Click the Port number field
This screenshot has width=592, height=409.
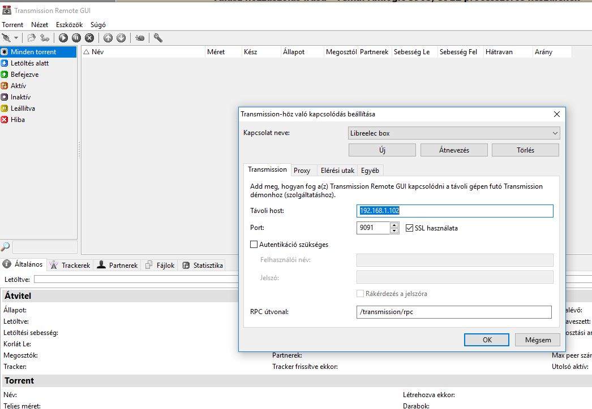[x=373, y=228]
